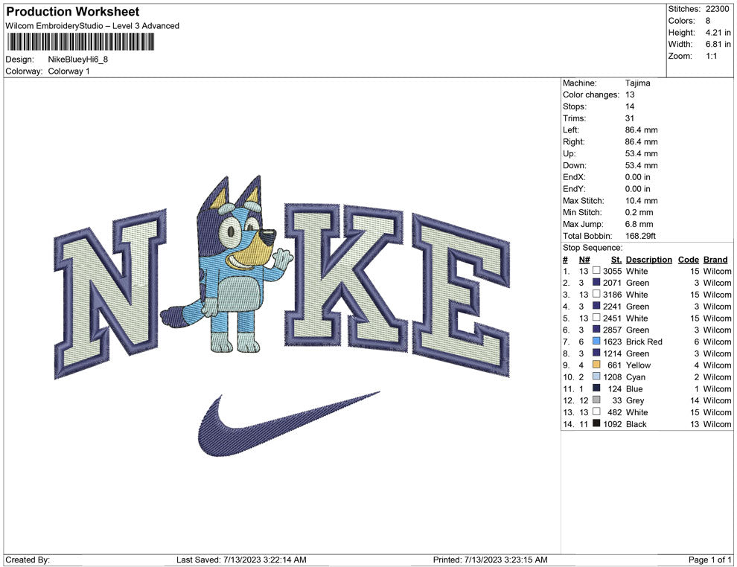Viewport: 737px width, 567px height.
Task: Click the 1214 Green entry in row 8
Action: 626,353
